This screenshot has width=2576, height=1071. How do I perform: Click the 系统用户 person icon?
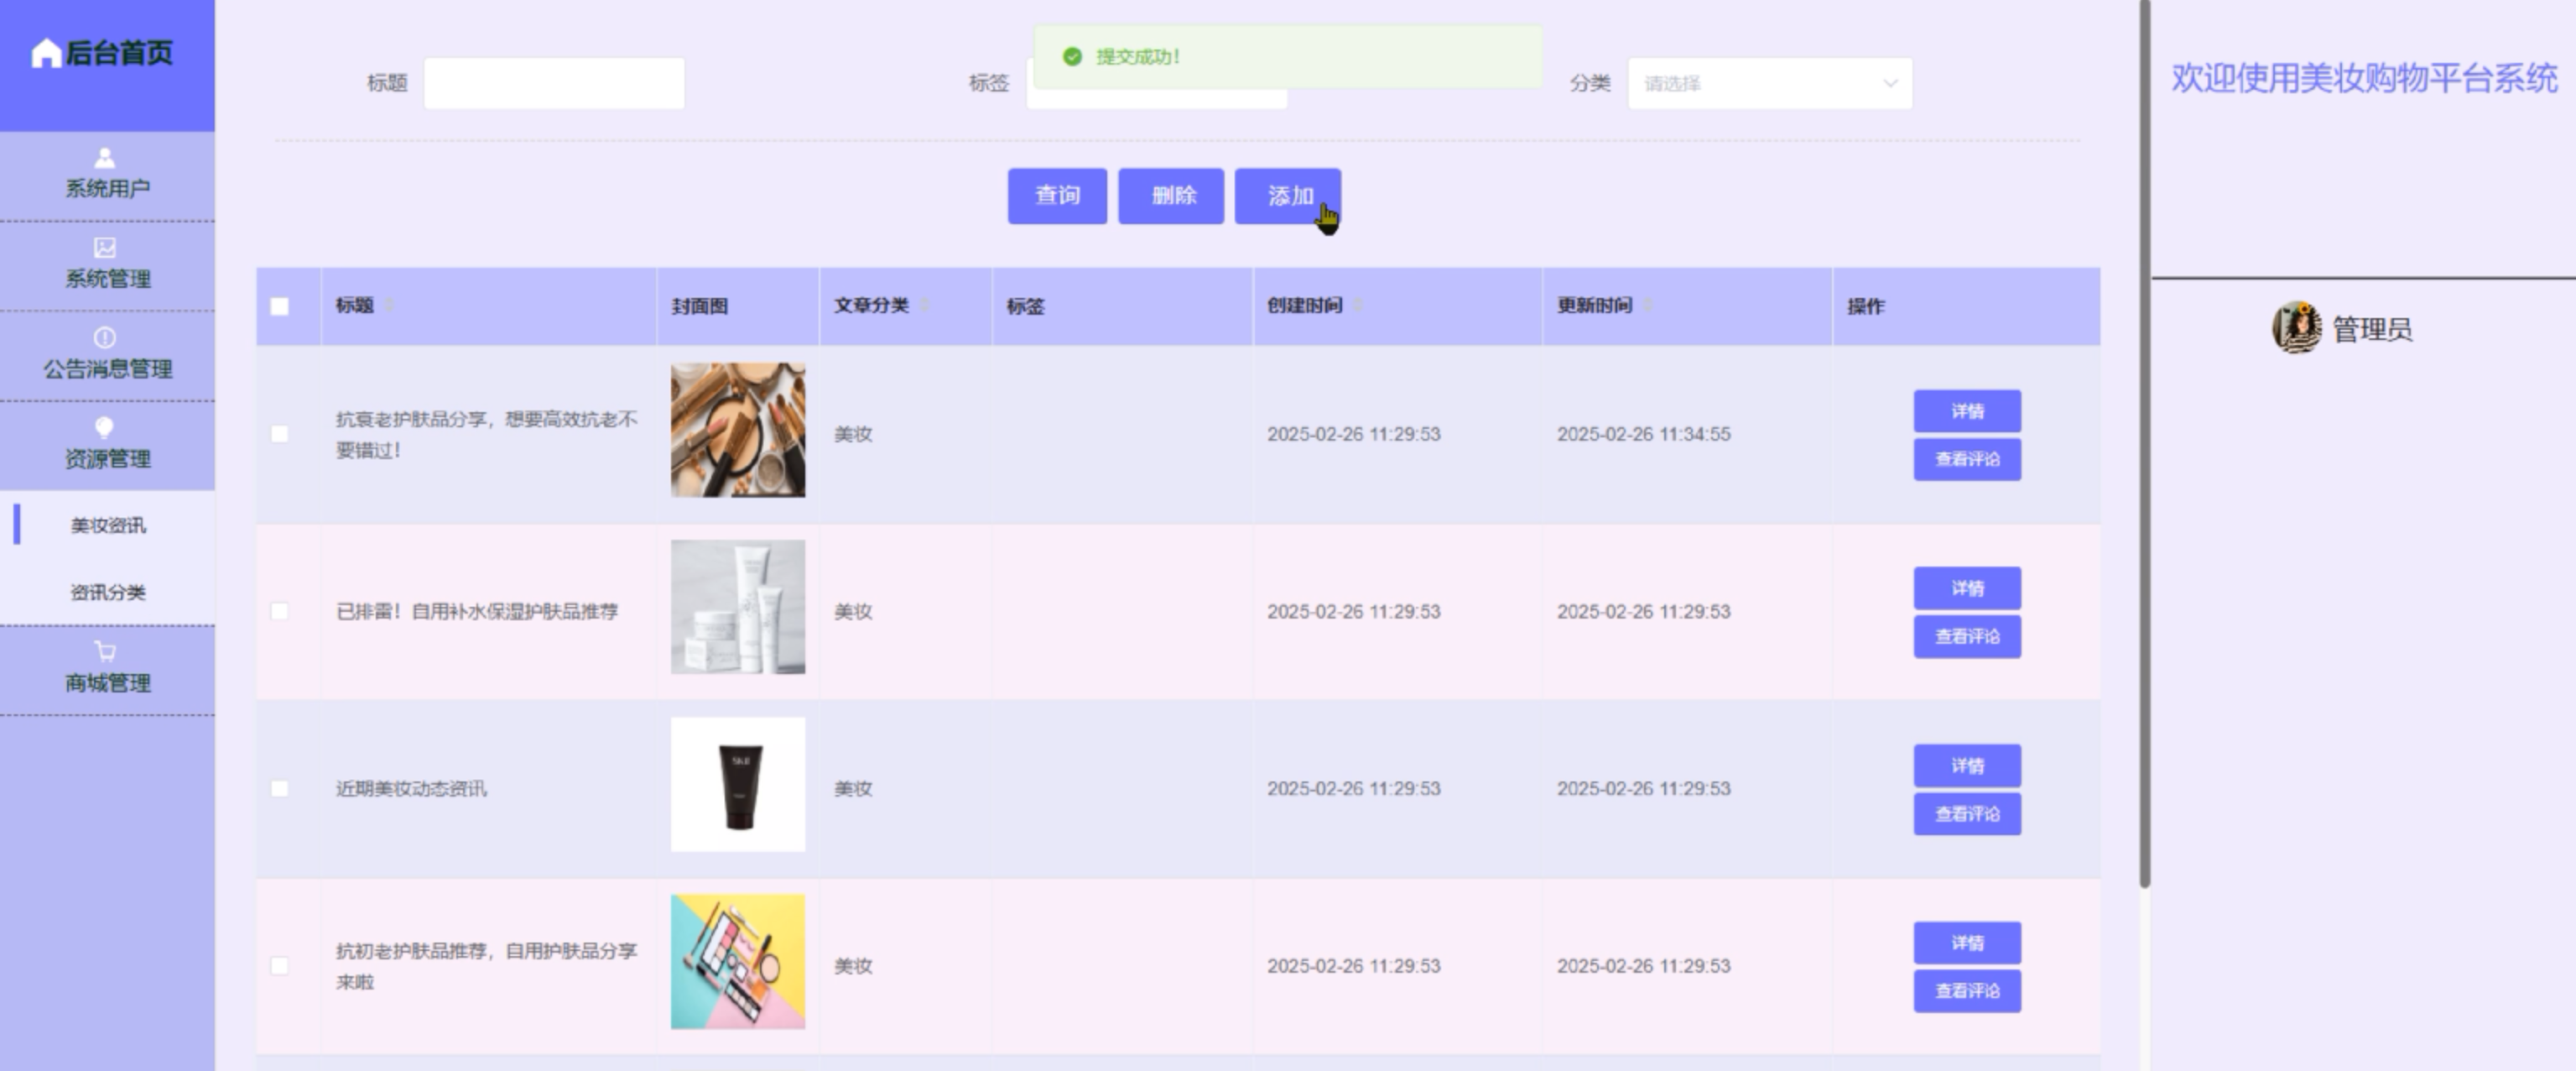(105, 158)
